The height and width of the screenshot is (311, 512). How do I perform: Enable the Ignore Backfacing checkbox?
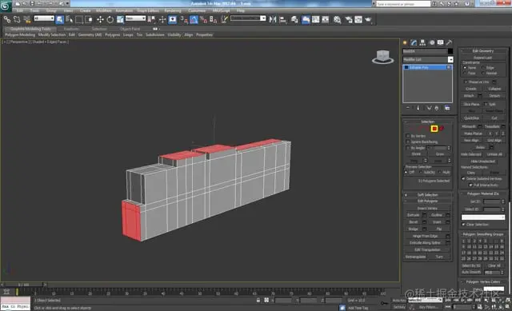(x=407, y=142)
